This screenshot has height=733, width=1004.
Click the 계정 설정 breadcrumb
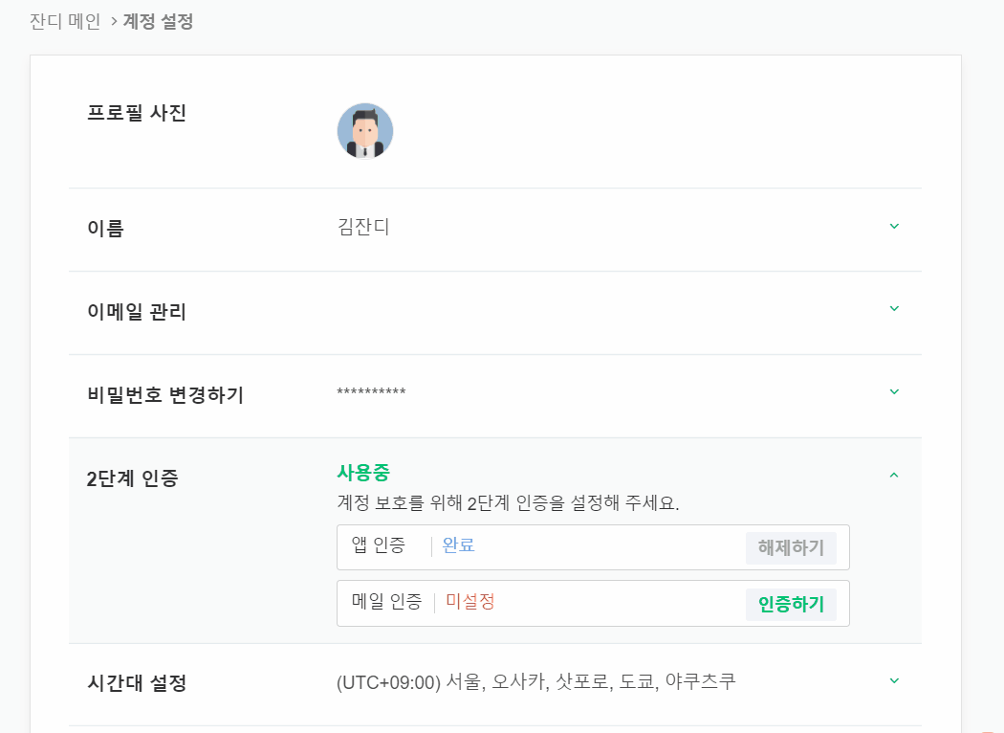pyautogui.click(x=158, y=21)
